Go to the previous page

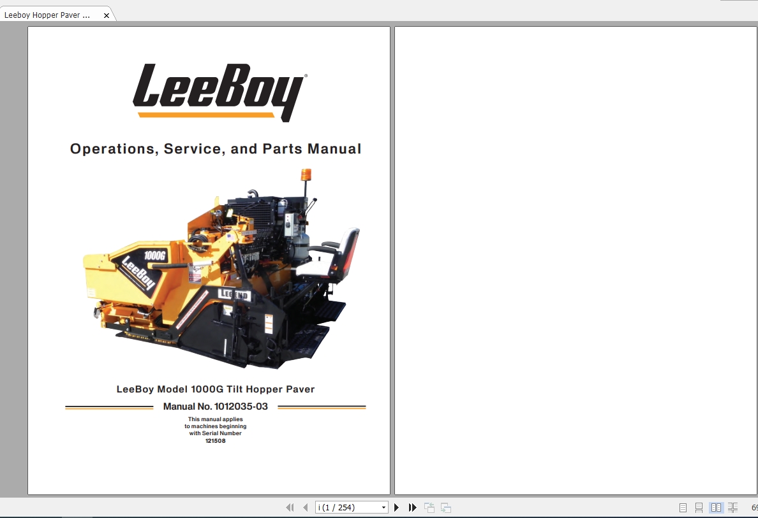[306, 508]
